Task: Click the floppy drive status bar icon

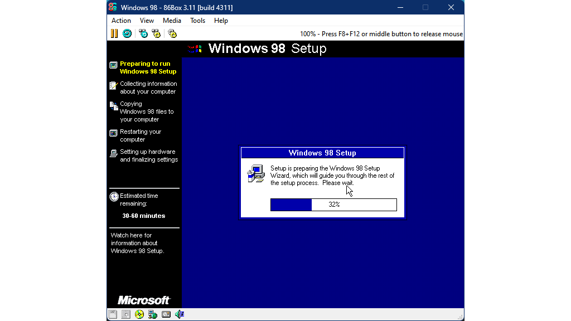Action: point(113,314)
